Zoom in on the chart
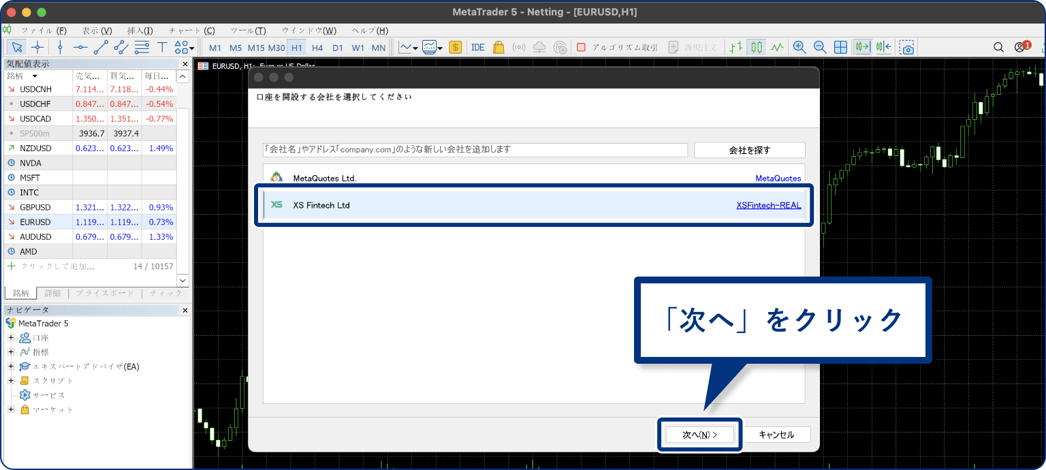Image resolution: width=1046 pixels, height=470 pixels. point(799,47)
